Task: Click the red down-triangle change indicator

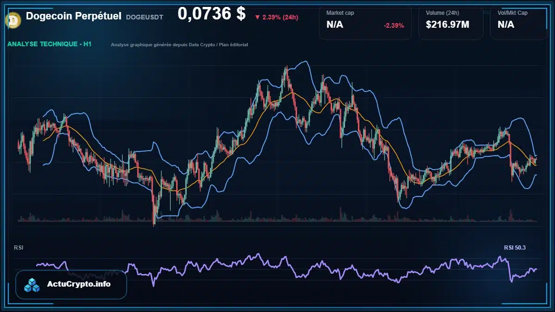Action: point(257,18)
